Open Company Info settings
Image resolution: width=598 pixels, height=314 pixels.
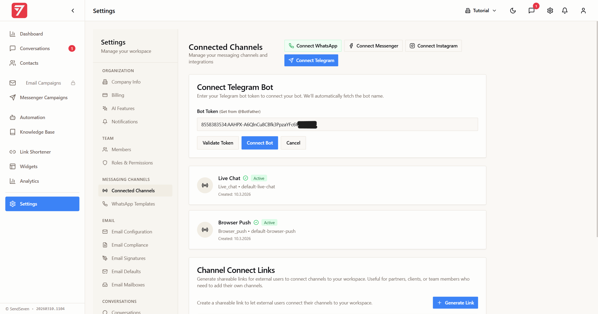135,82
